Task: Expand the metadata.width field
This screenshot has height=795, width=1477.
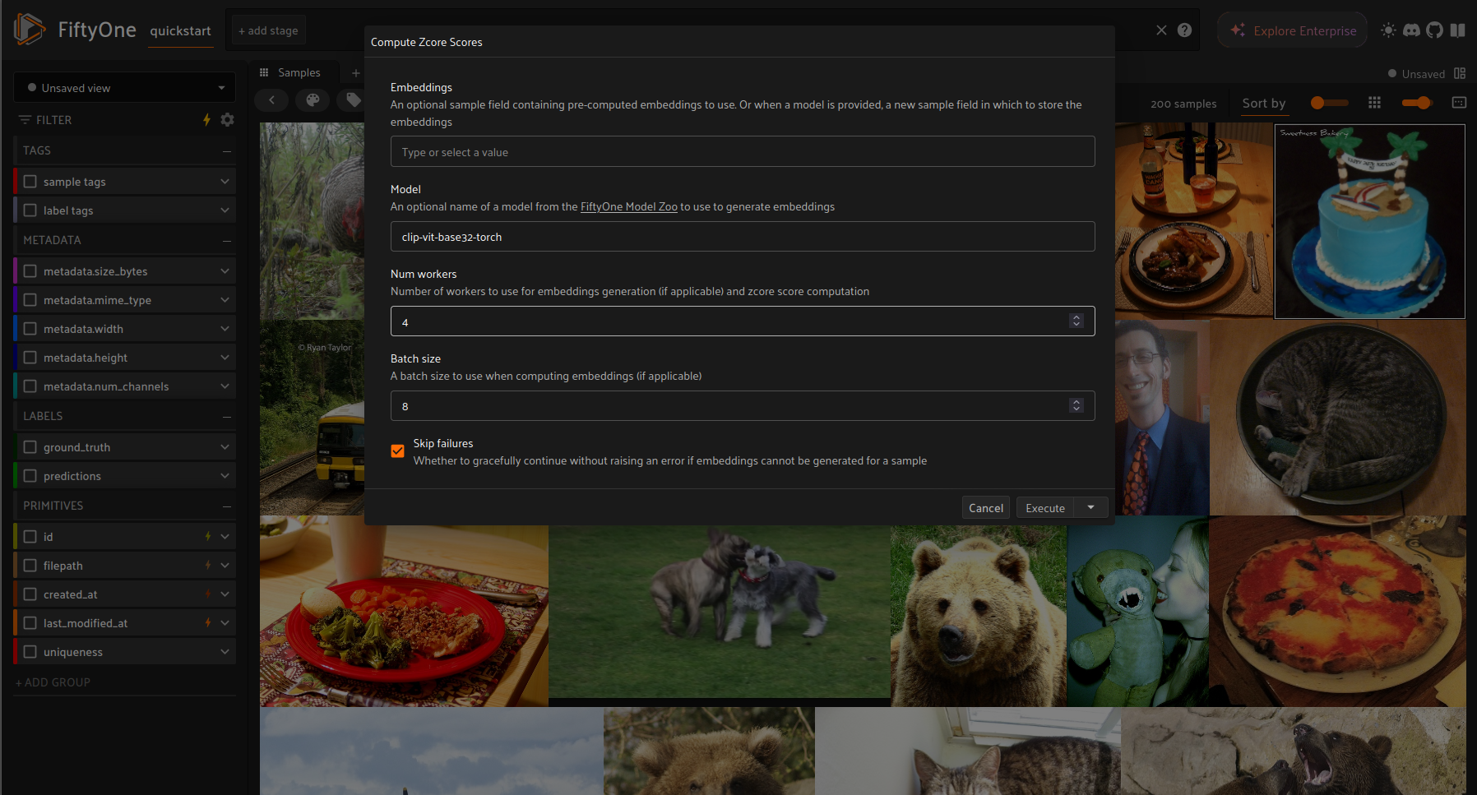Action: (225, 328)
